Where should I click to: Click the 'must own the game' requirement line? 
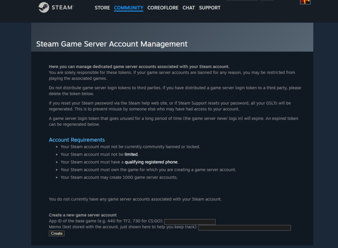pos(148,170)
